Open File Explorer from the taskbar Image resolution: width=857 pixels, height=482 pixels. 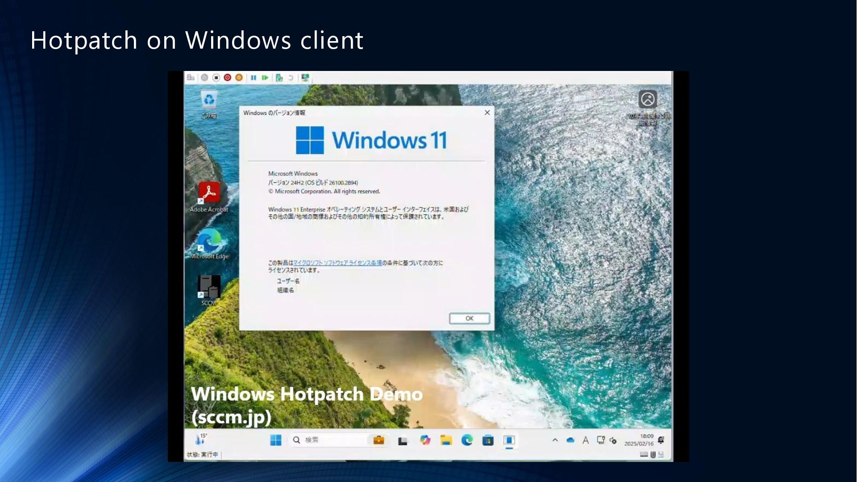click(446, 440)
